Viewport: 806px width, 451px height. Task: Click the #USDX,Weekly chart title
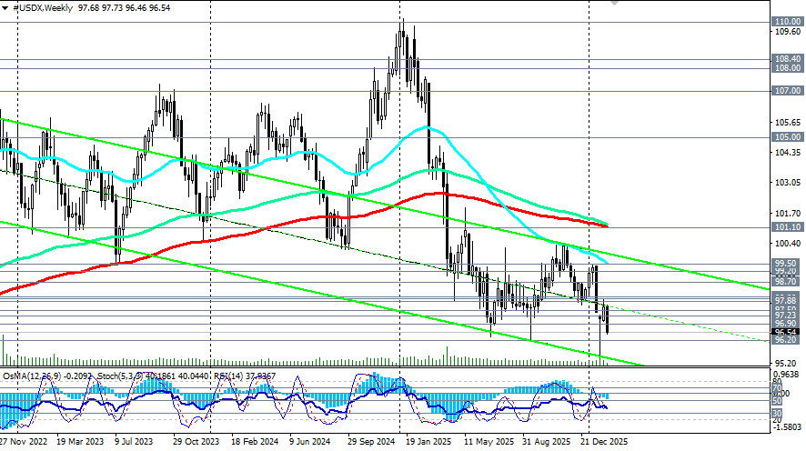(42, 8)
